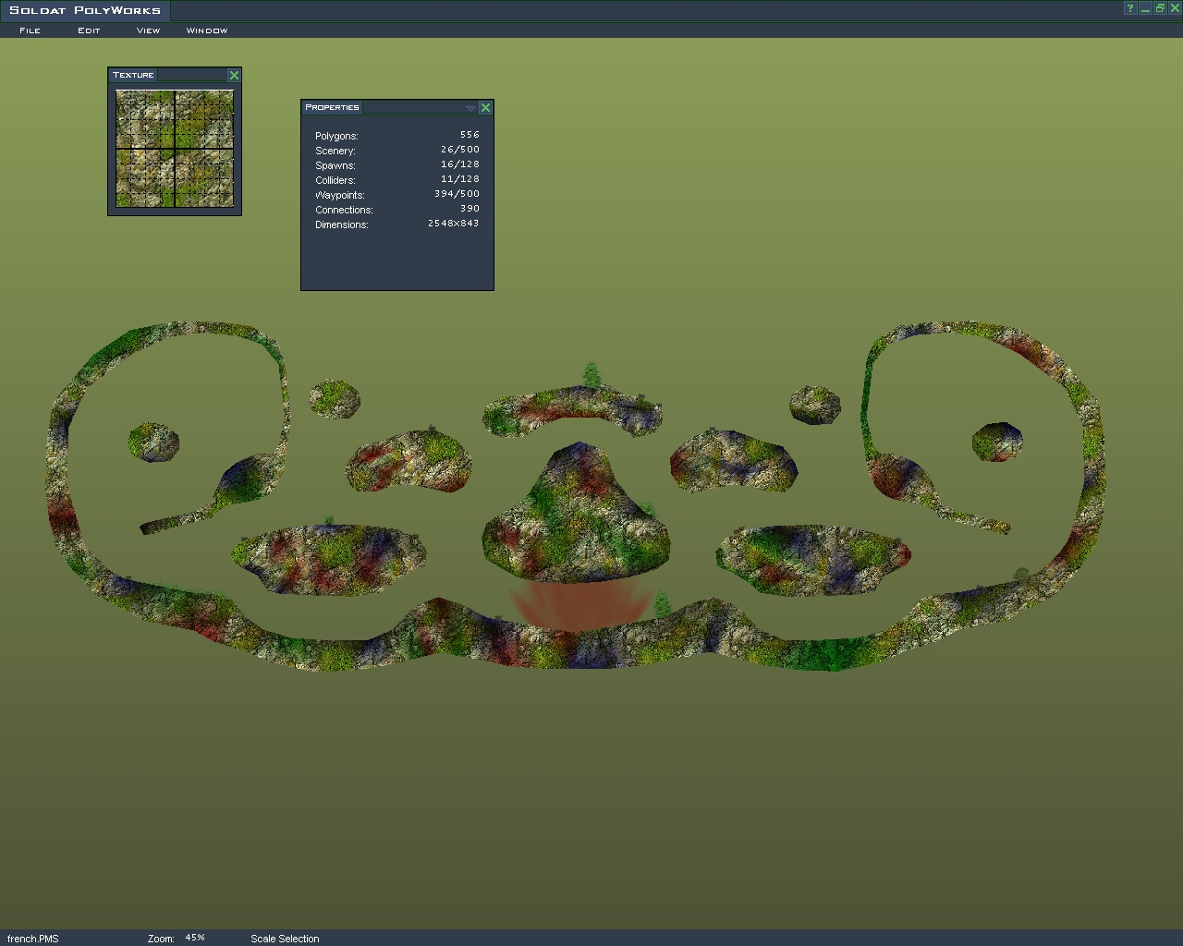1183x946 pixels.
Task: Close the Soldat PolyWorks application
Action: click(1175, 8)
